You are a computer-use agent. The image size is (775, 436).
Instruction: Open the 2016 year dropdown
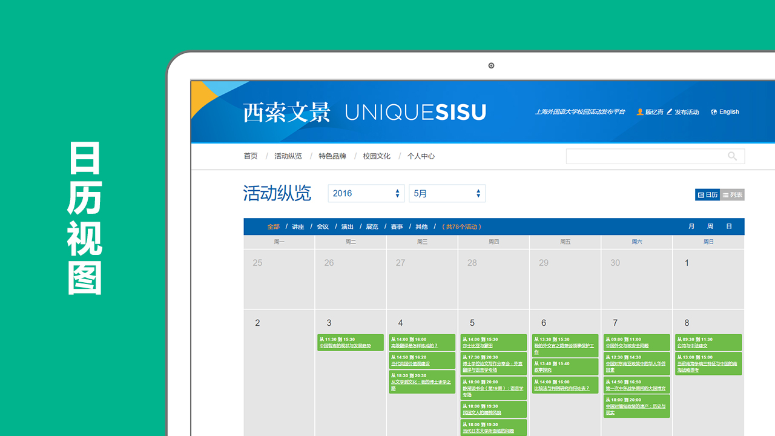366,193
